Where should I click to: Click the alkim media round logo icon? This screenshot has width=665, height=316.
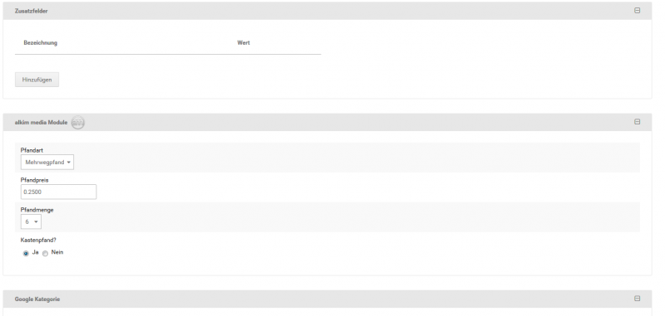[x=78, y=123]
